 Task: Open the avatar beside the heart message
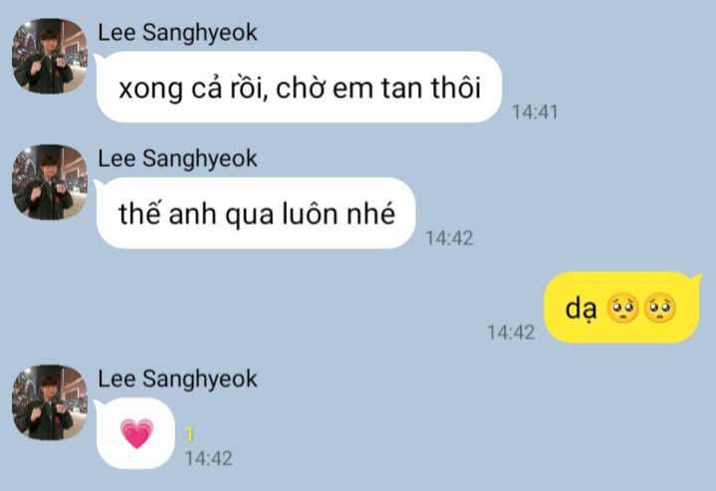point(50,403)
